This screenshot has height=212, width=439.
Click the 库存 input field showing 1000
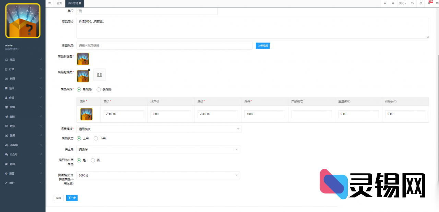click(264, 114)
